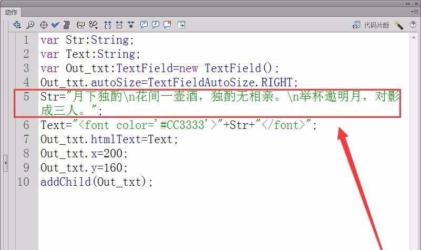421x250 pixels.
Task: Apply line comment with the // bubble
Action: pos(156,25)
